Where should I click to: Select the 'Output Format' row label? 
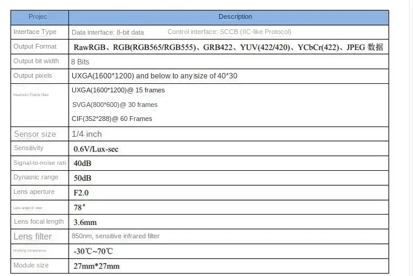(35, 46)
